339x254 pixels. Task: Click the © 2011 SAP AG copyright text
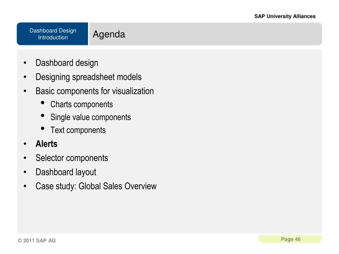(x=36, y=240)
